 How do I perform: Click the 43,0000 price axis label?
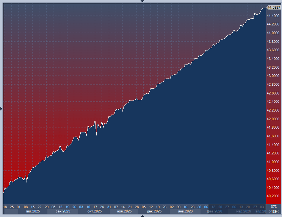(x=273, y=76)
